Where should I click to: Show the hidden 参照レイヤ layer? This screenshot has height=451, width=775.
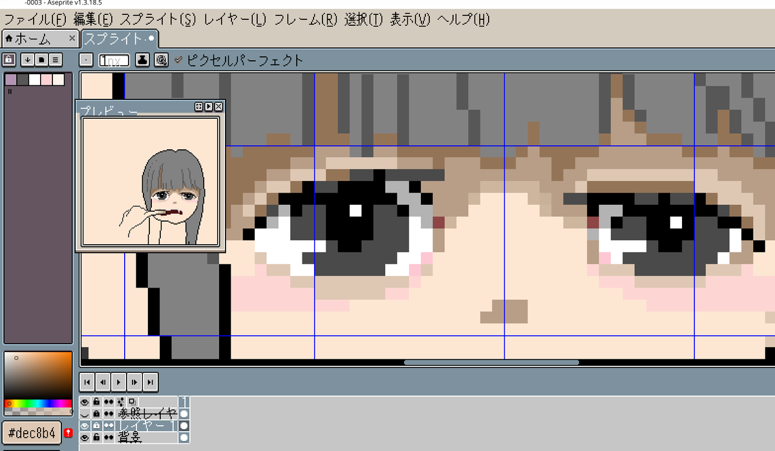click(x=85, y=414)
